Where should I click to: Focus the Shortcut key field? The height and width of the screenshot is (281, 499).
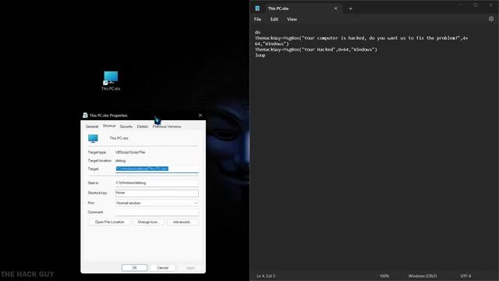click(157, 193)
